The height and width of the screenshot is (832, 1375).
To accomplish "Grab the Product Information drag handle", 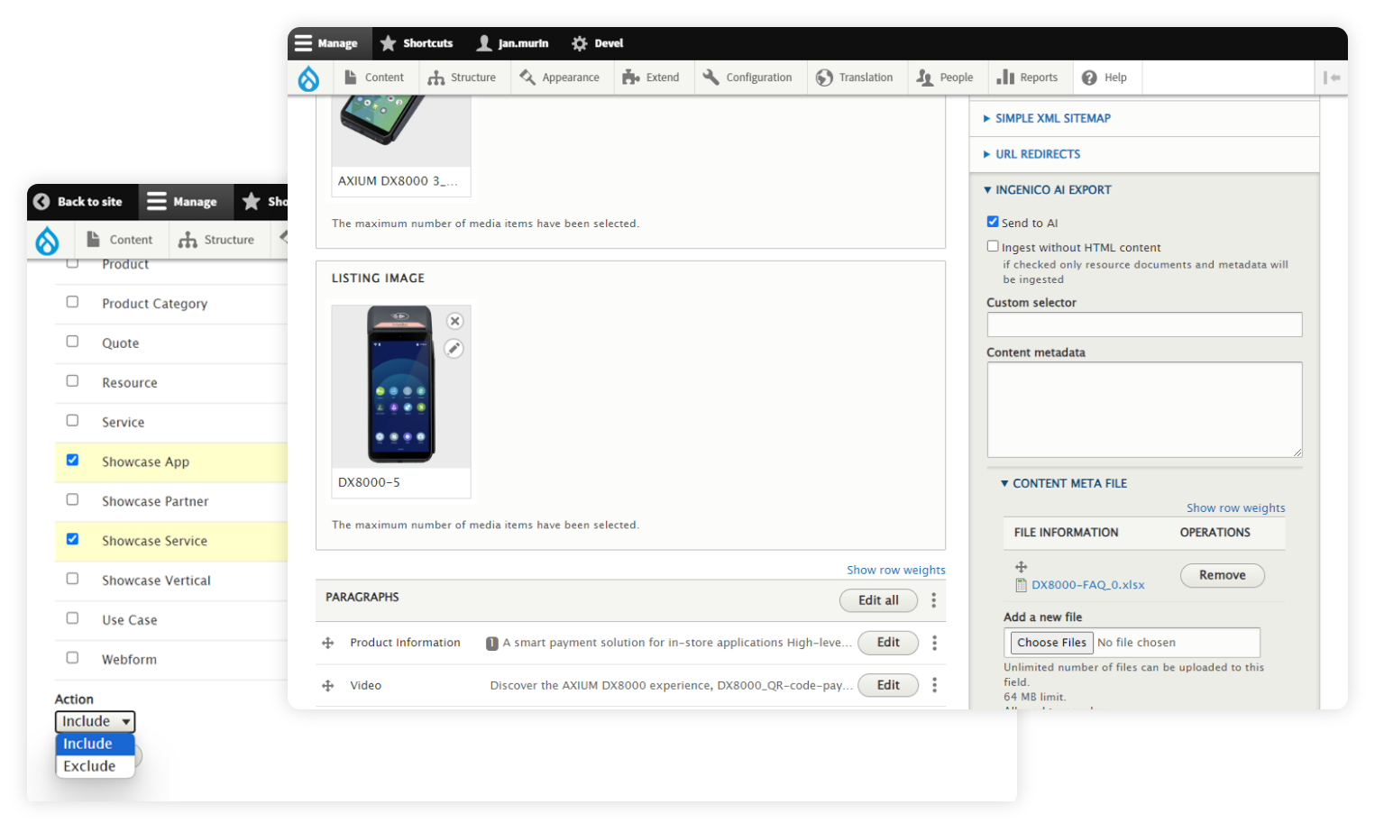I will pyautogui.click(x=328, y=643).
